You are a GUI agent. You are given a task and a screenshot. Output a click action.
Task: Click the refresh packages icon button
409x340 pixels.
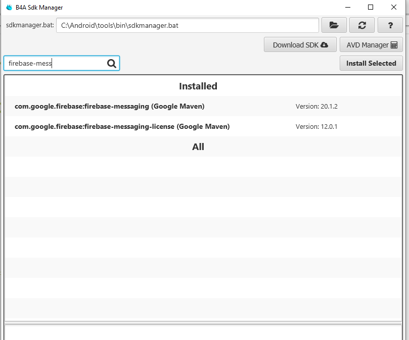(x=362, y=25)
